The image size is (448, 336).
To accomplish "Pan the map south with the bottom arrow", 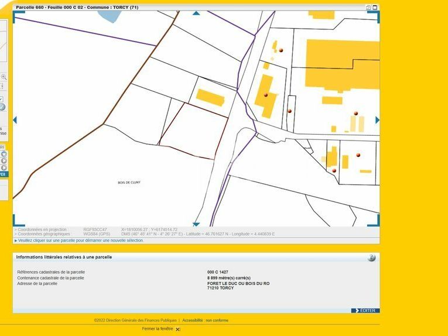I will tap(196, 224).
